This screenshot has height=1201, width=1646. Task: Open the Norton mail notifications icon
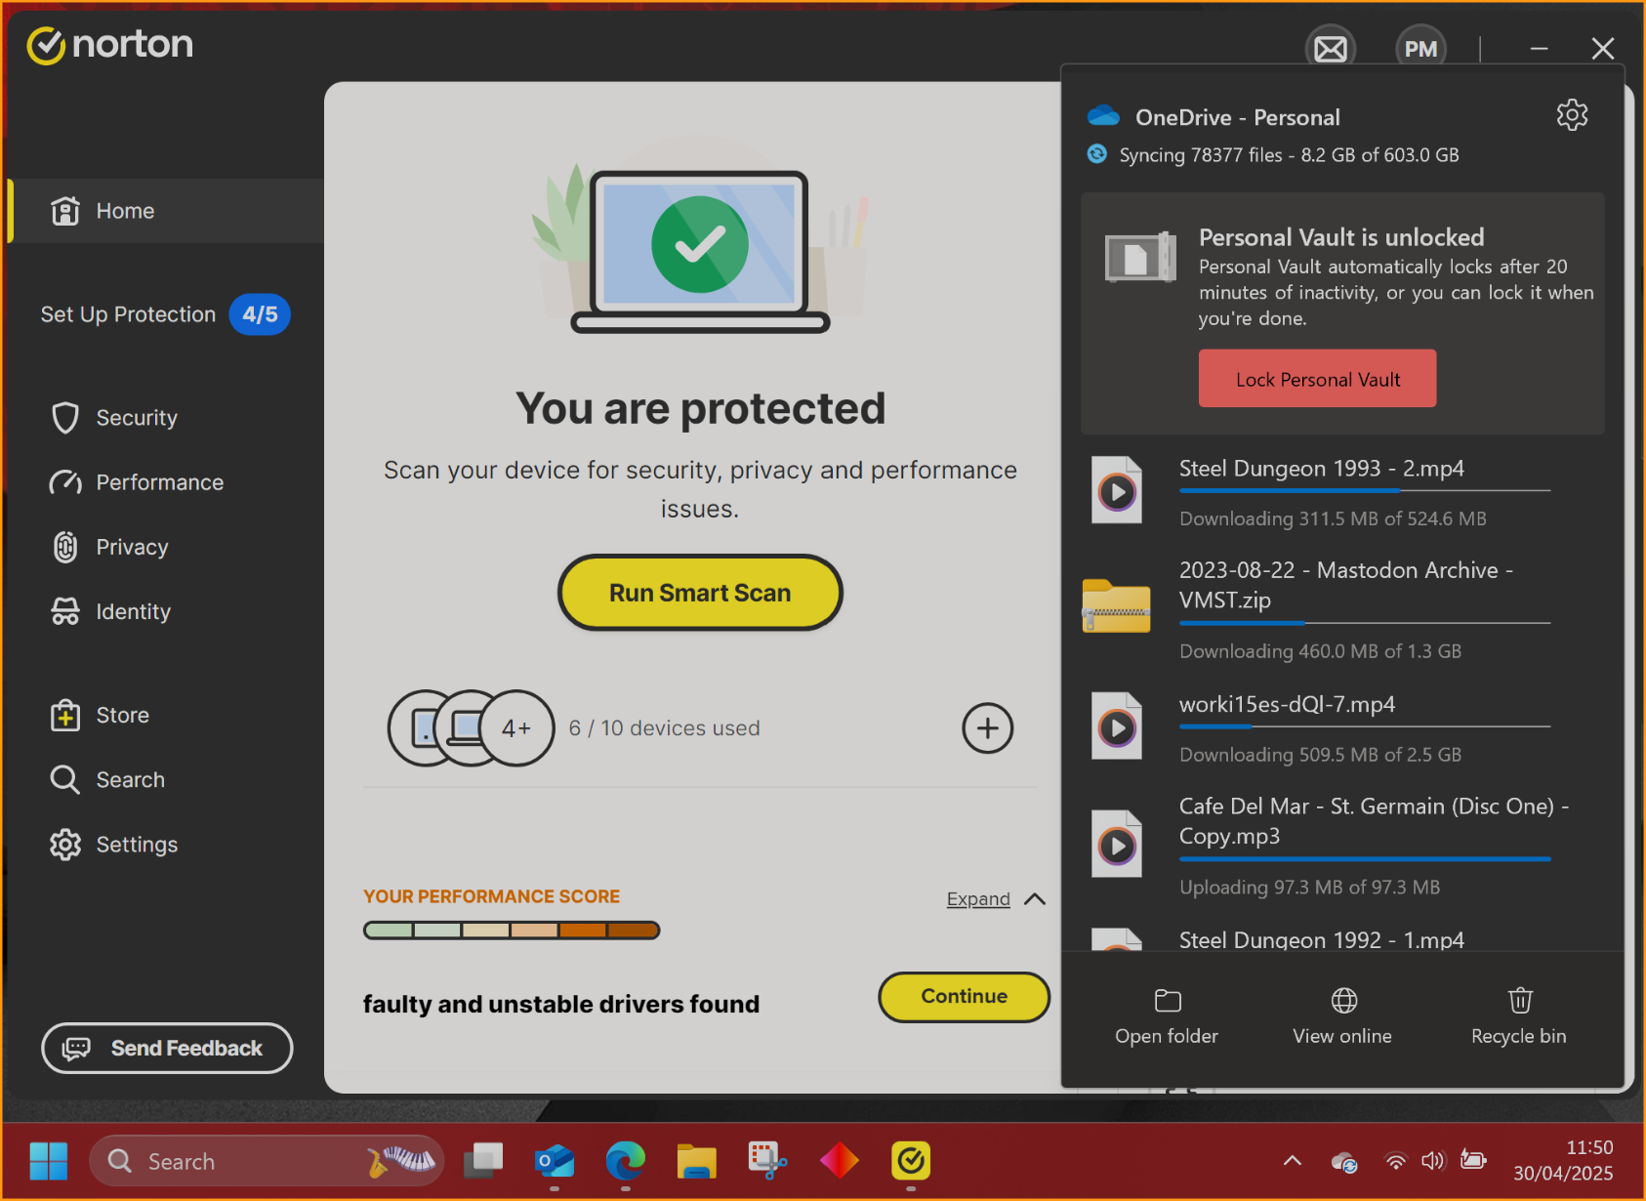point(1331,48)
